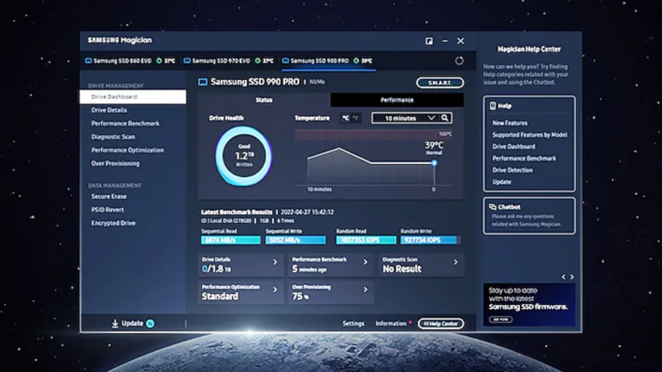Click the Latest Benchmark Results date text
Screen dimensions: 662x372
point(307,212)
